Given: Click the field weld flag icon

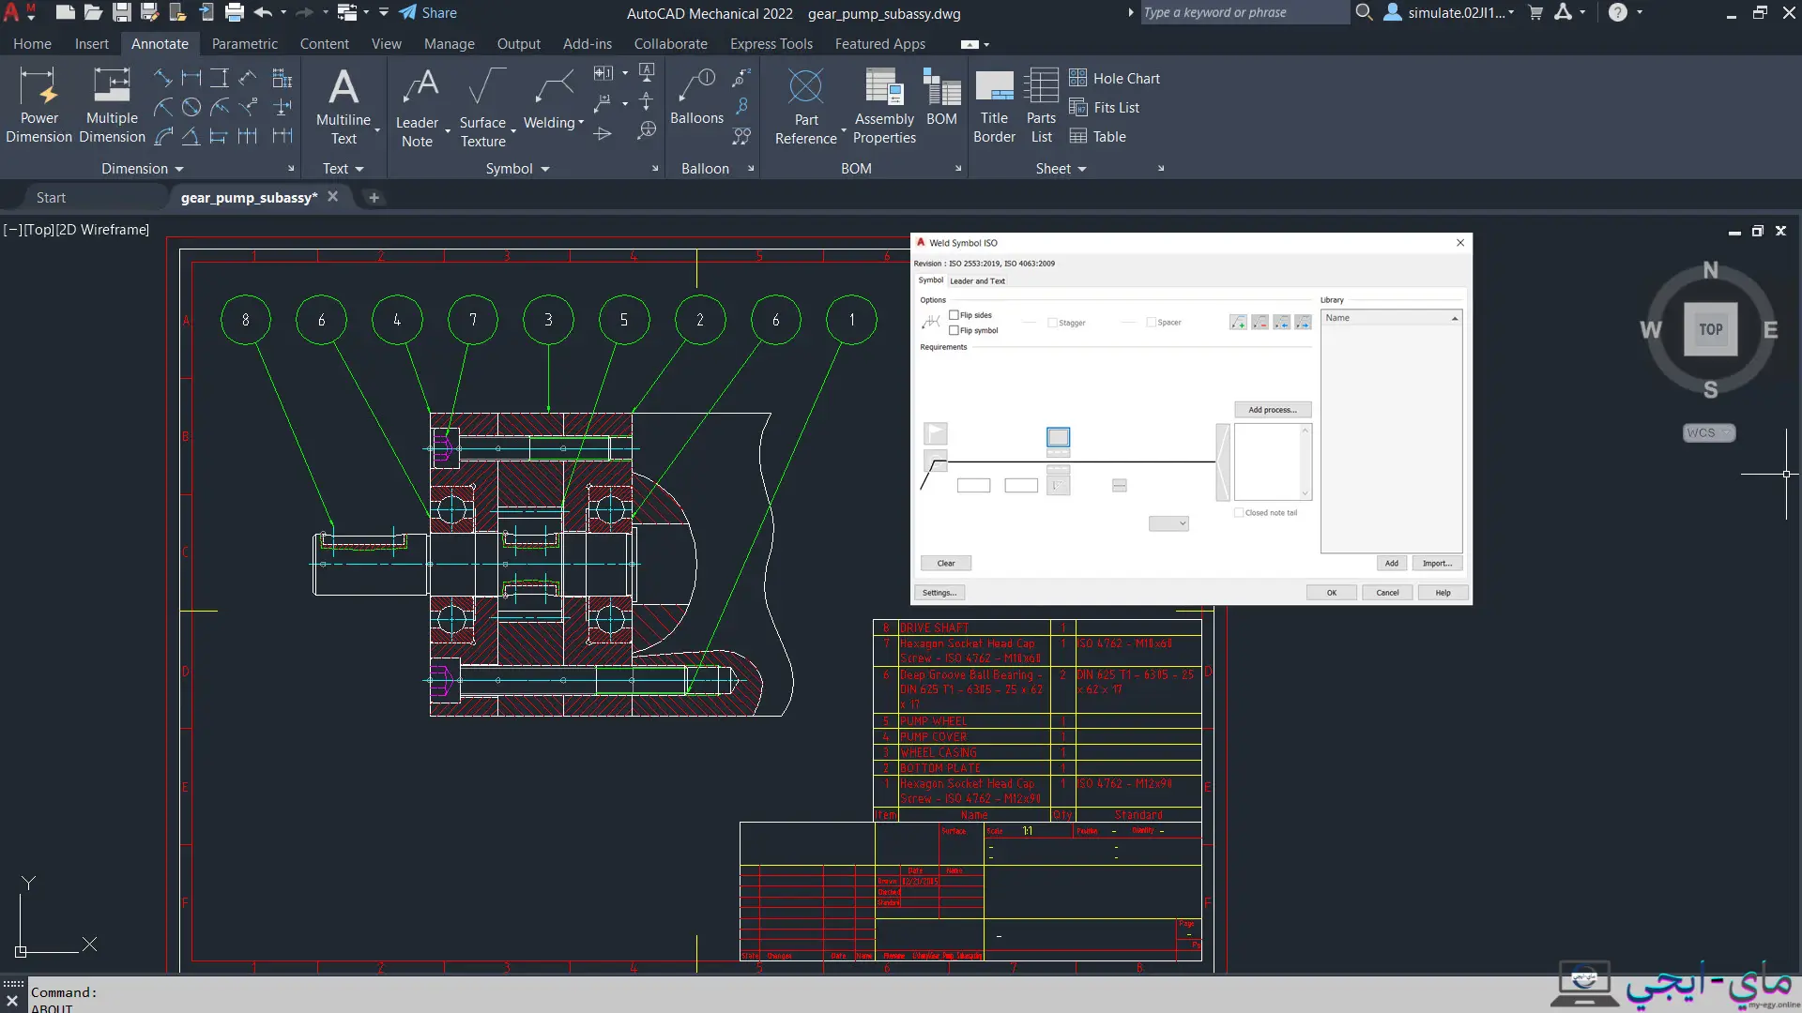Looking at the screenshot, I should click(936, 433).
